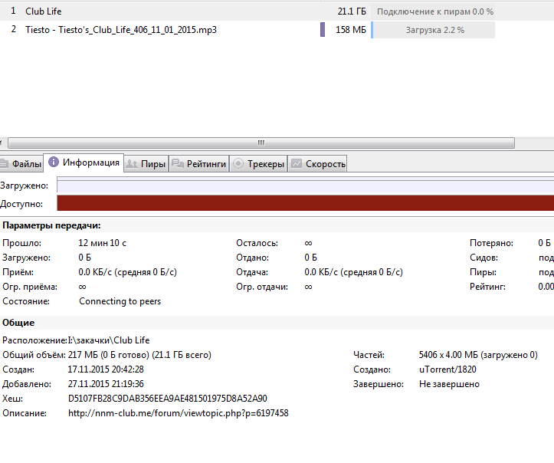The width and height of the screenshot is (554, 463).
Task: Click the purple priority bar icon next to 158 МБ
Action: (x=323, y=30)
